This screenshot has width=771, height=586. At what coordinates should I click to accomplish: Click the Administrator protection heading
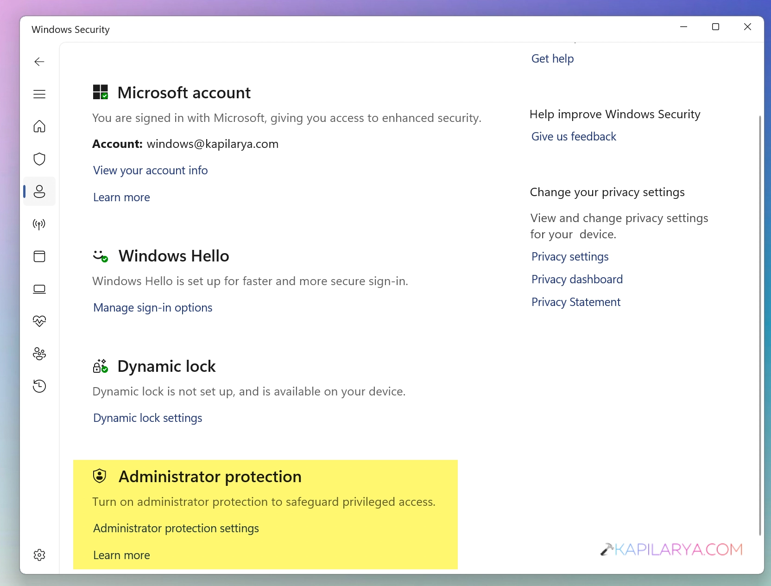coord(210,477)
